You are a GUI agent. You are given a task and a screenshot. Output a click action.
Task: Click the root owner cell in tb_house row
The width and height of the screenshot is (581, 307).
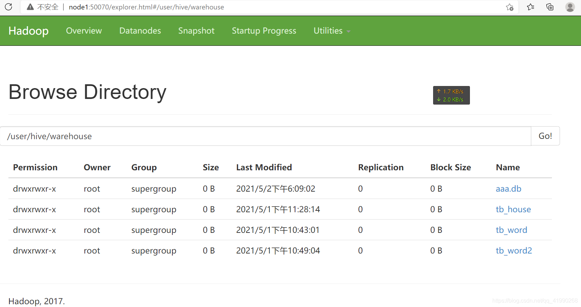pos(92,209)
